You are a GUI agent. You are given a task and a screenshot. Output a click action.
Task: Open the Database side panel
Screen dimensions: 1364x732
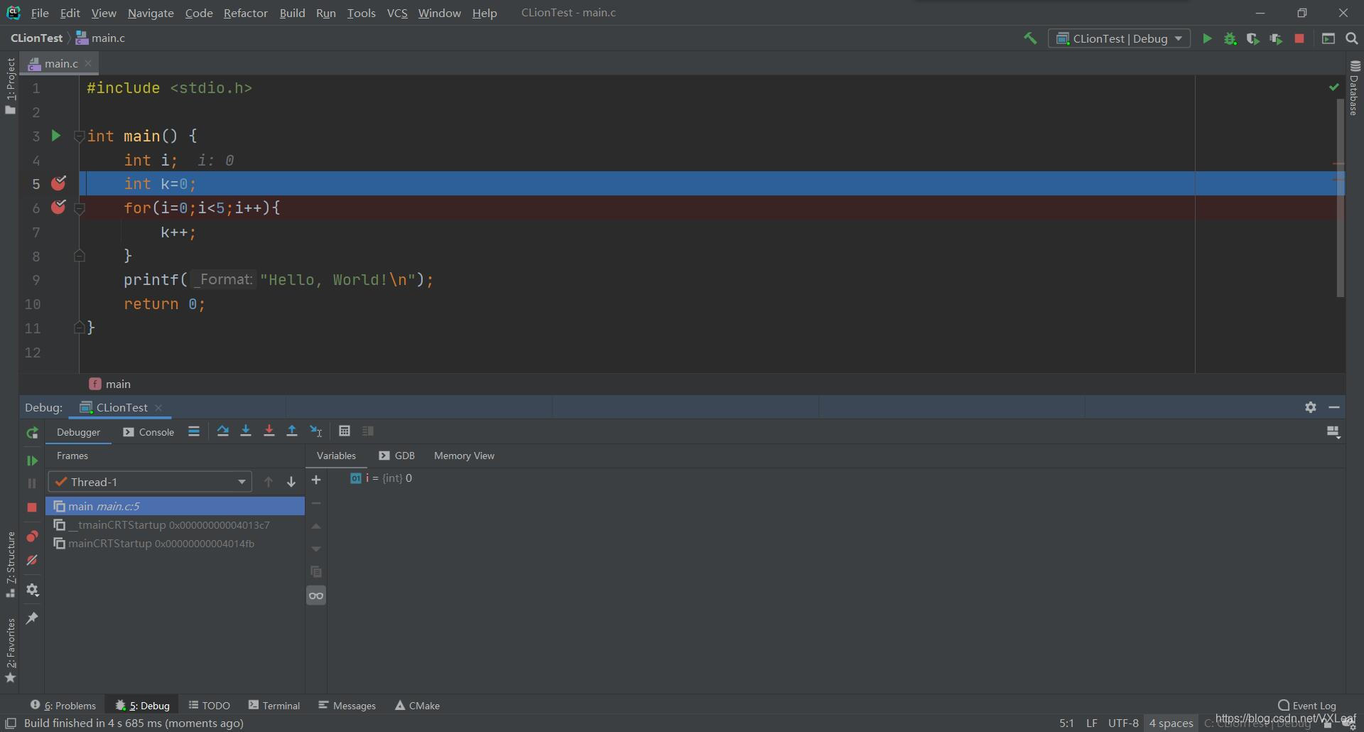1354,87
